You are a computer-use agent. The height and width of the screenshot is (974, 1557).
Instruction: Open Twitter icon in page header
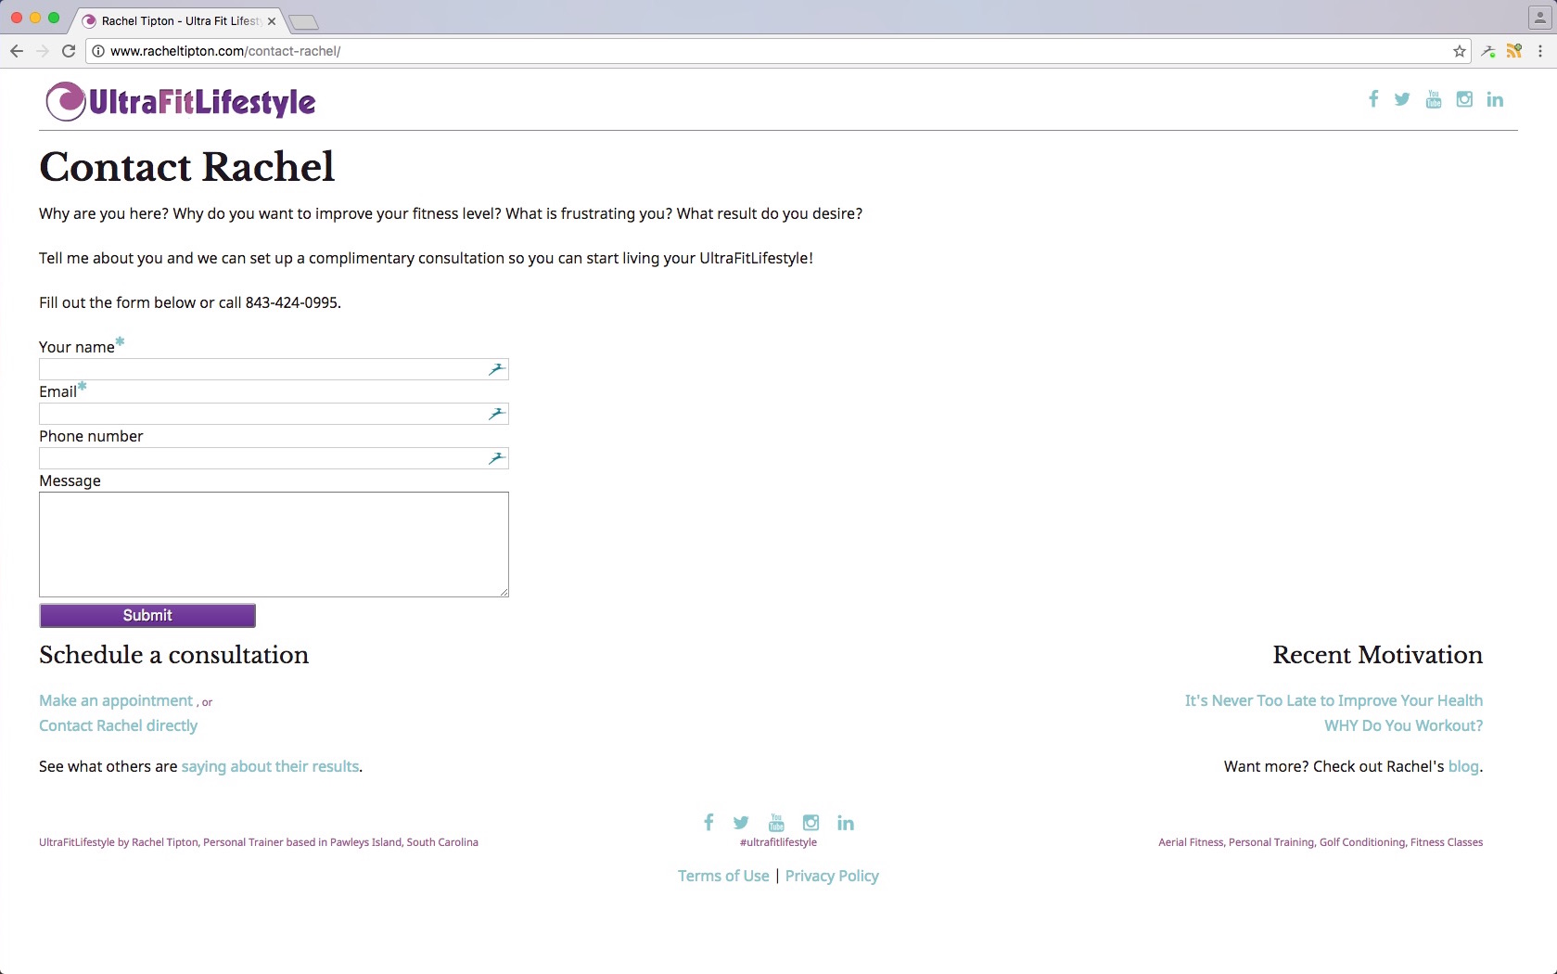pos(1402,99)
